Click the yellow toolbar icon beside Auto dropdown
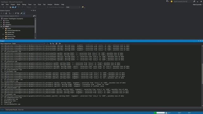 (x=82, y=7)
